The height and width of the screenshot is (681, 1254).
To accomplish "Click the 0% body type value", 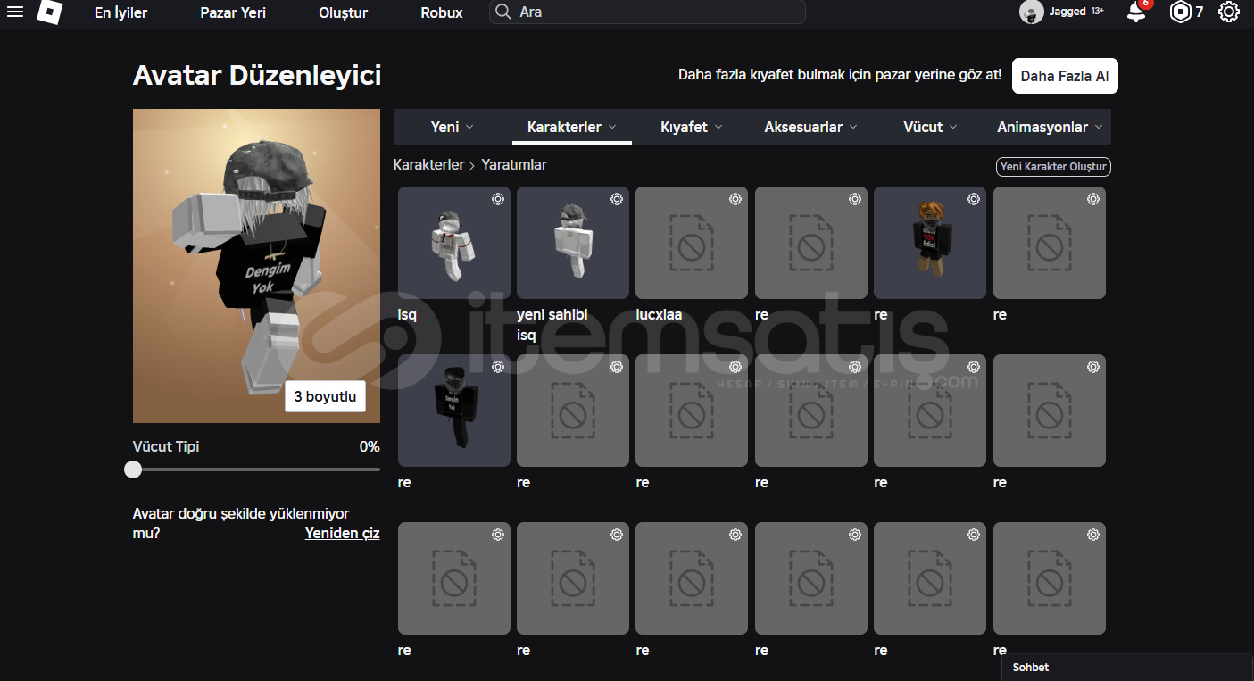I will tap(370, 446).
